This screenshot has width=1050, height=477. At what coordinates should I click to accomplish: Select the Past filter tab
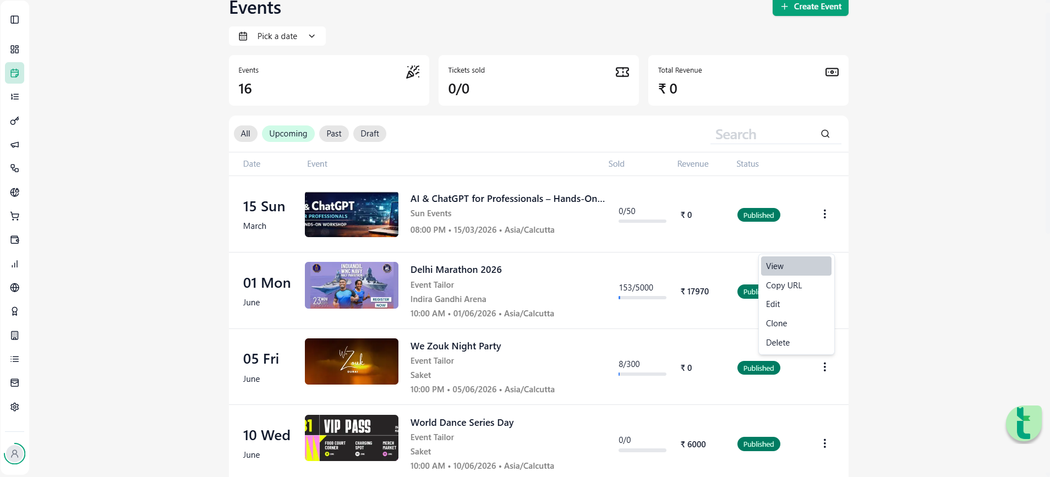[x=334, y=134]
